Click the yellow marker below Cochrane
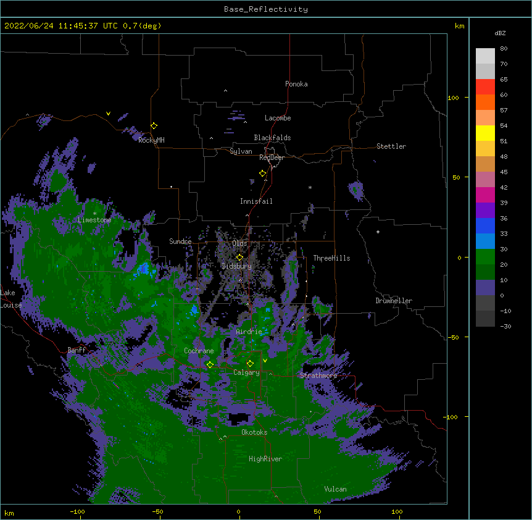532x520 pixels. (210, 365)
